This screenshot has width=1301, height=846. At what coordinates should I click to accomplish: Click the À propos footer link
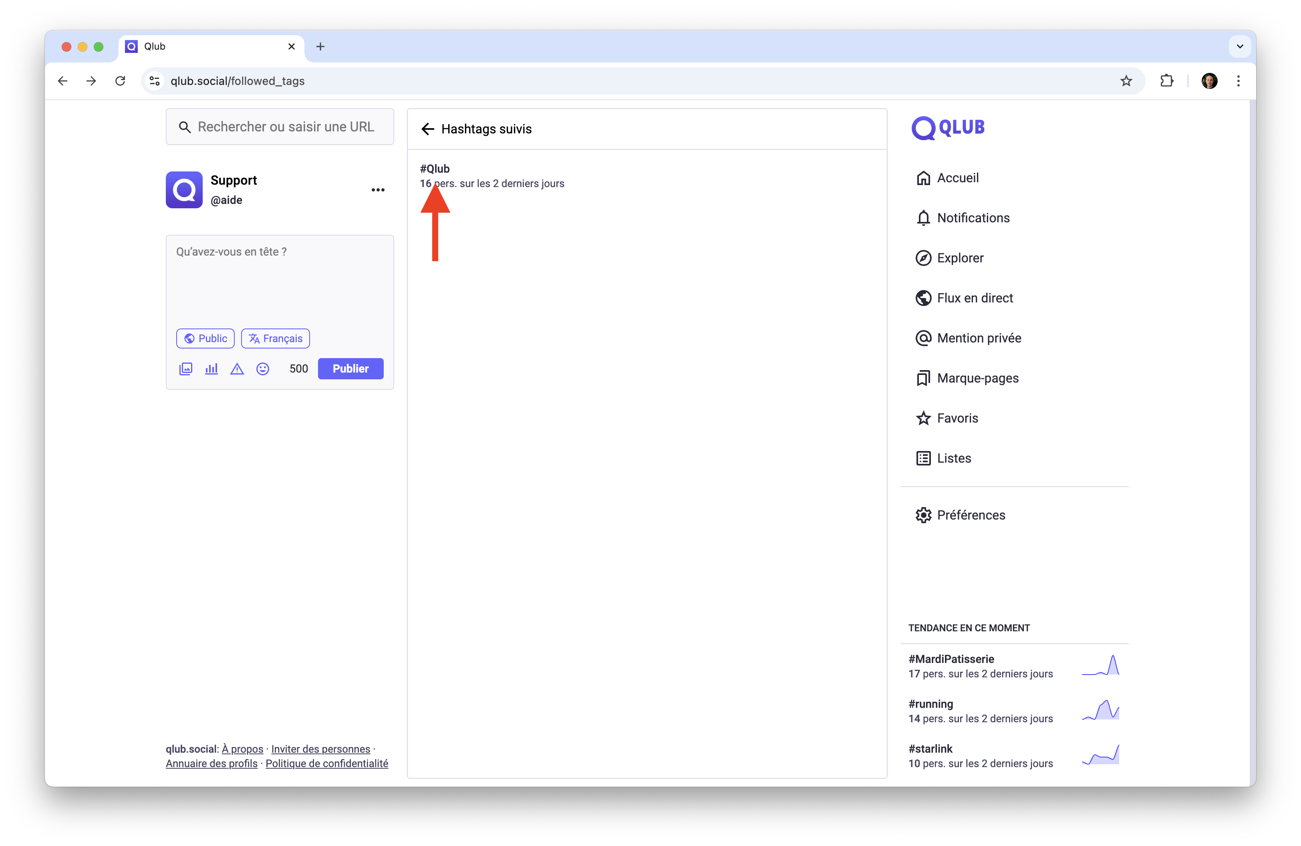pos(242,749)
